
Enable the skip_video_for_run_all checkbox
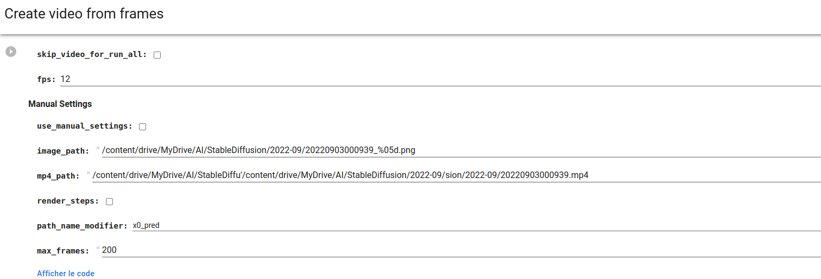[157, 55]
